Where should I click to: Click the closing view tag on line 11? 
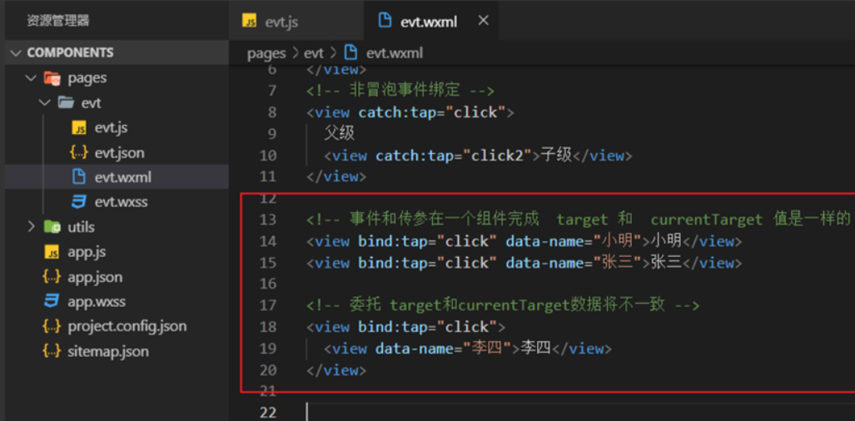point(336,177)
